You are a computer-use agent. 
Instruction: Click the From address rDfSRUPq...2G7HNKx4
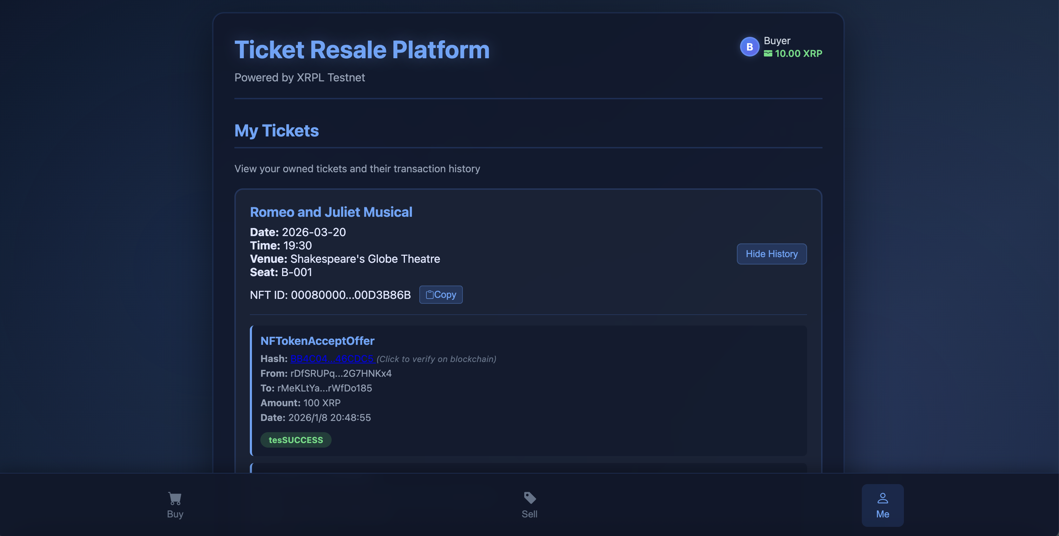[x=340, y=373]
